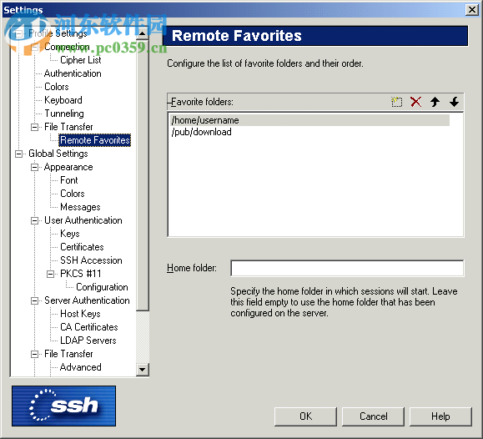Collapse the PKCS #11 node
The height and width of the screenshot is (439, 483).
pos(51,274)
